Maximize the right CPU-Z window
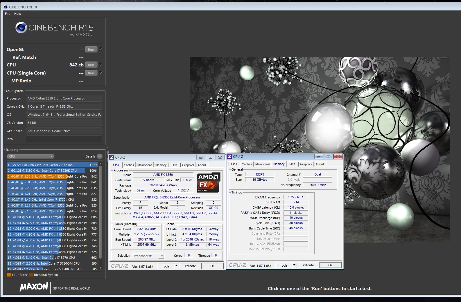The height and width of the screenshot is (302, 461). pos(328,157)
